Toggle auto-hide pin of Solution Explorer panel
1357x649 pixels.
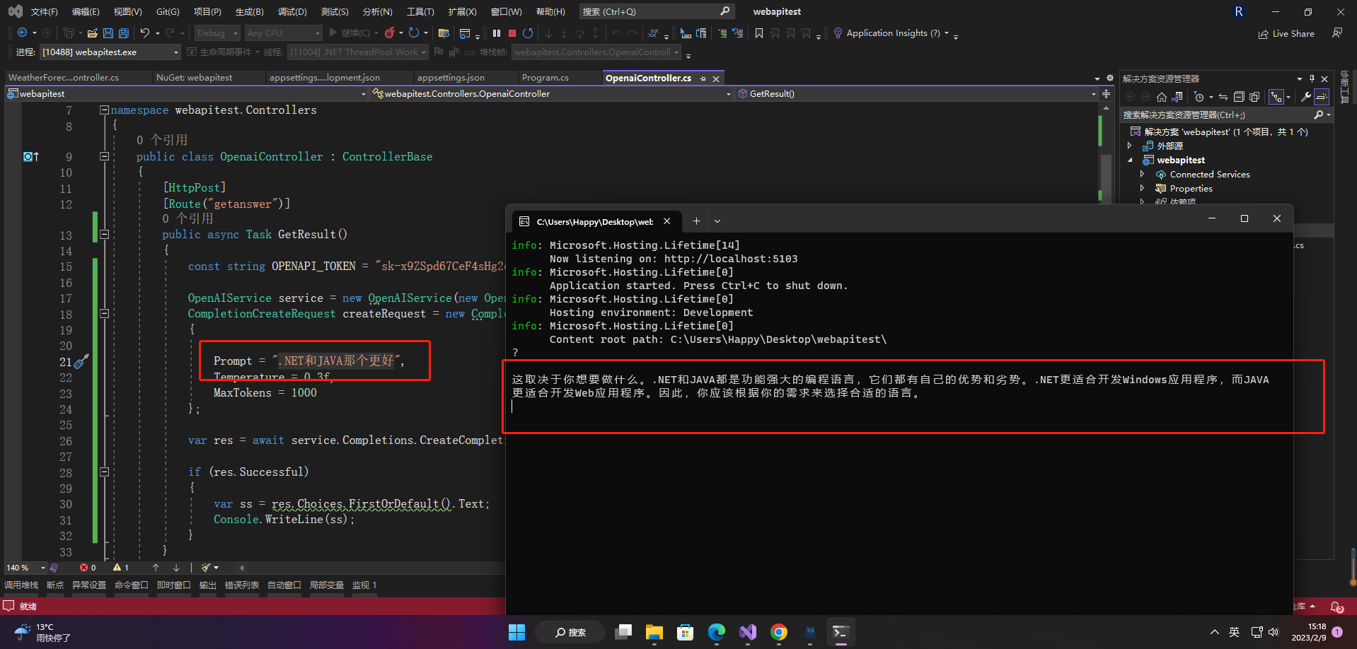(x=1312, y=78)
